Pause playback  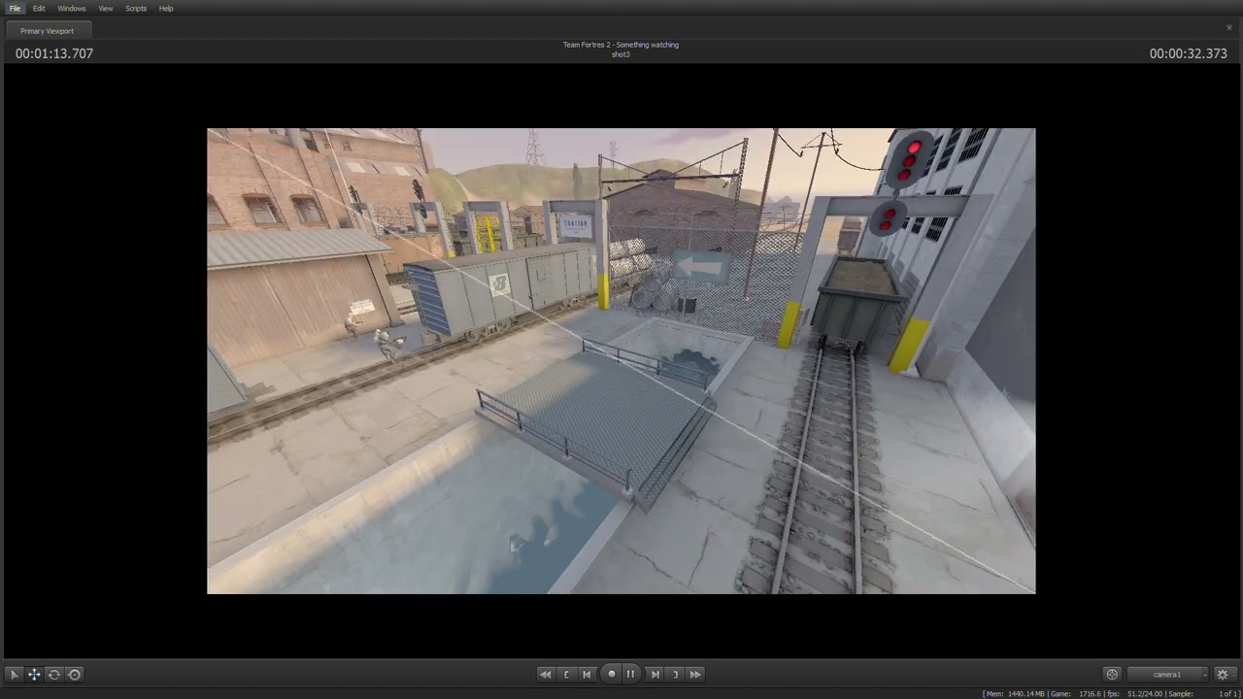pos(630,674)
